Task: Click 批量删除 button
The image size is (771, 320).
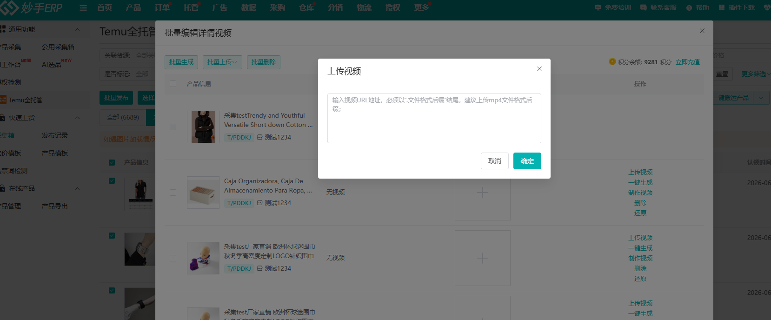Action: click(264, 62)
